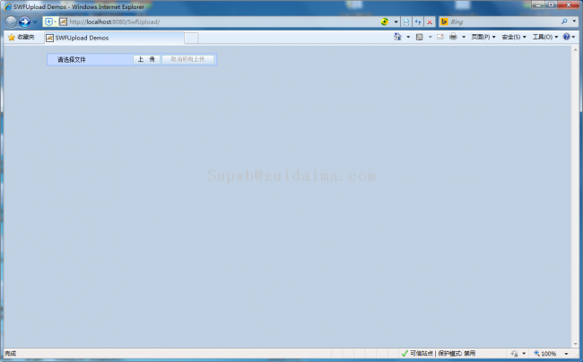Click the Bing search magnifier icon

point(563,21)
